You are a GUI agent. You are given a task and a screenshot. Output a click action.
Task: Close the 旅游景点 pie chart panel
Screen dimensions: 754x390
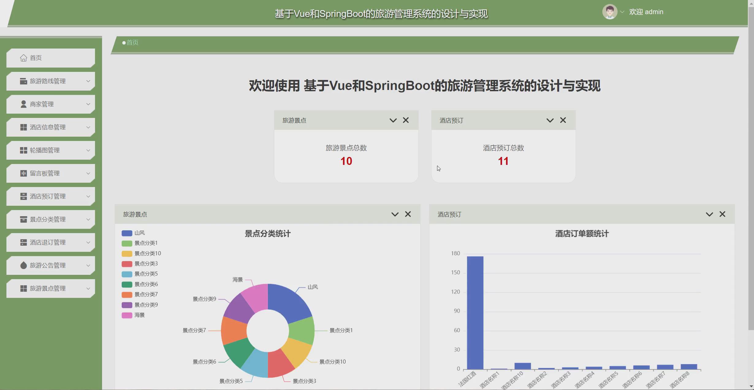click(x=408, y=214)
